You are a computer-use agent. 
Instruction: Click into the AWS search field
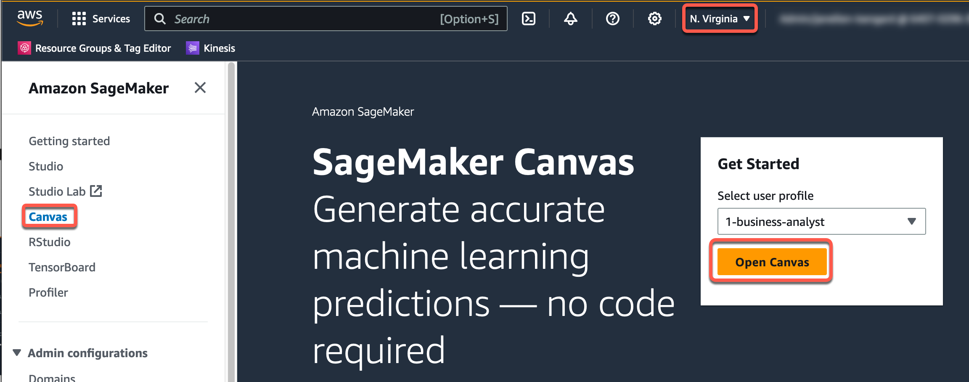pyautogui.click(x=303, y=19)
